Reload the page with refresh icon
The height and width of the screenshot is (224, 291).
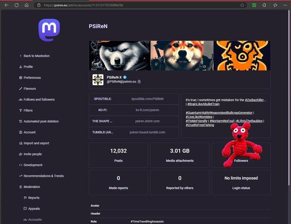click(16, 5)
